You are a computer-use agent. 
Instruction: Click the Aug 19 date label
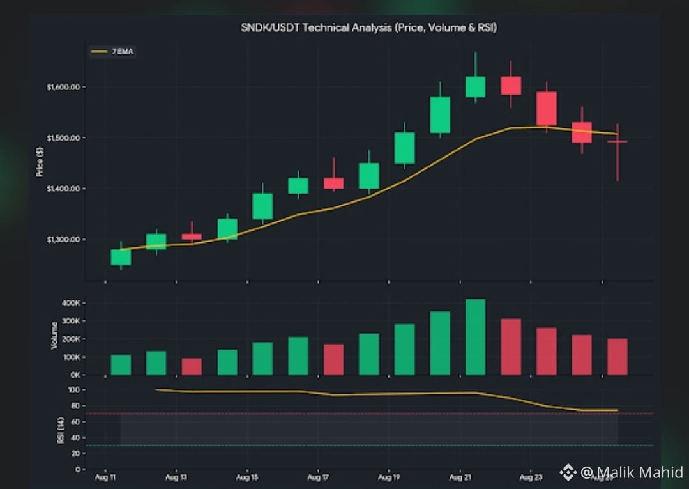click(x=389, y=477)
